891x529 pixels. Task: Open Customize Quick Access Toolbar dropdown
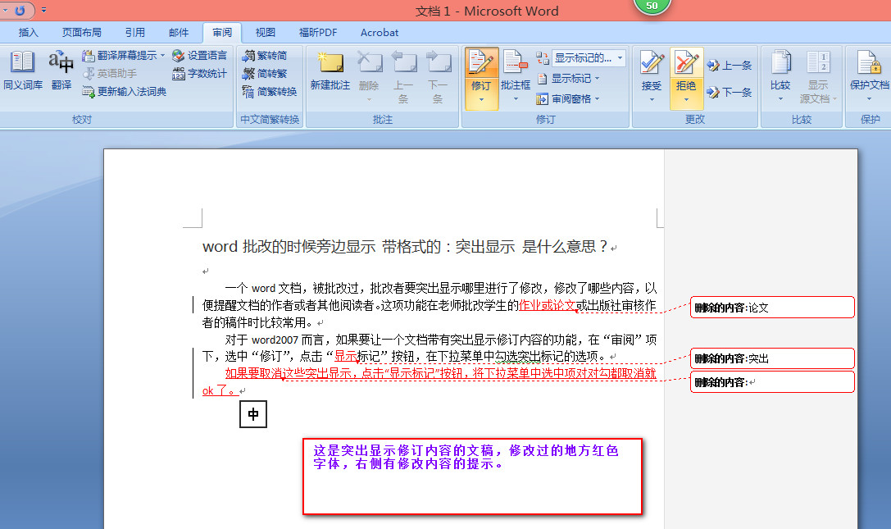(x=43, y=10)
